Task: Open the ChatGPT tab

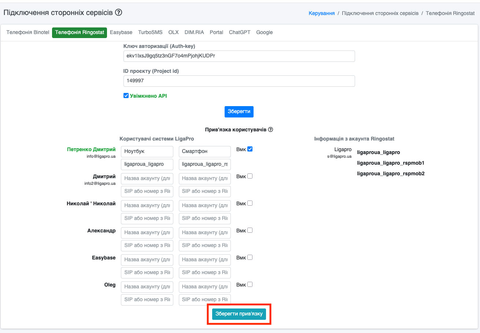Action: click(240, 32)
